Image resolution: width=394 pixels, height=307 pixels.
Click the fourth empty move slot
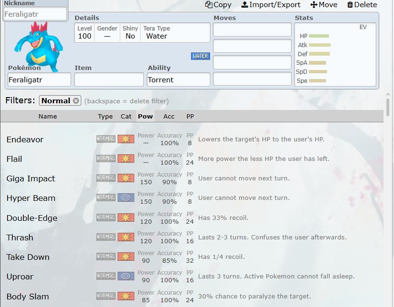252,79
